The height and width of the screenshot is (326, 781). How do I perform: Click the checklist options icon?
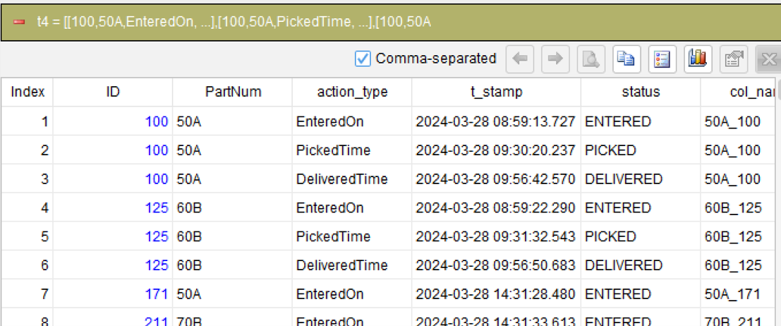[662, 59]
